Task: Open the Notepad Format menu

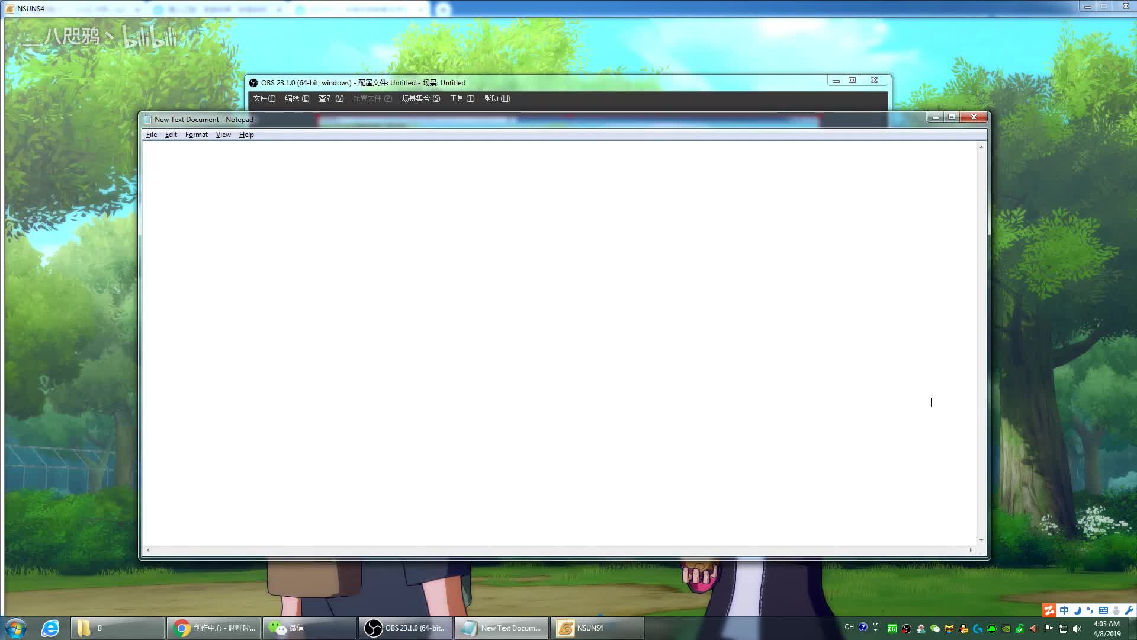Action: 196,135
